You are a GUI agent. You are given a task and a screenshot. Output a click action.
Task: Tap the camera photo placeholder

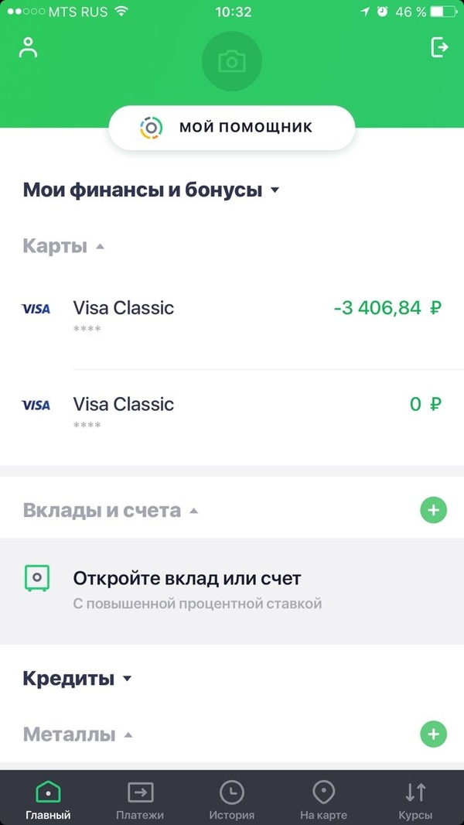(x=231, y=61)
